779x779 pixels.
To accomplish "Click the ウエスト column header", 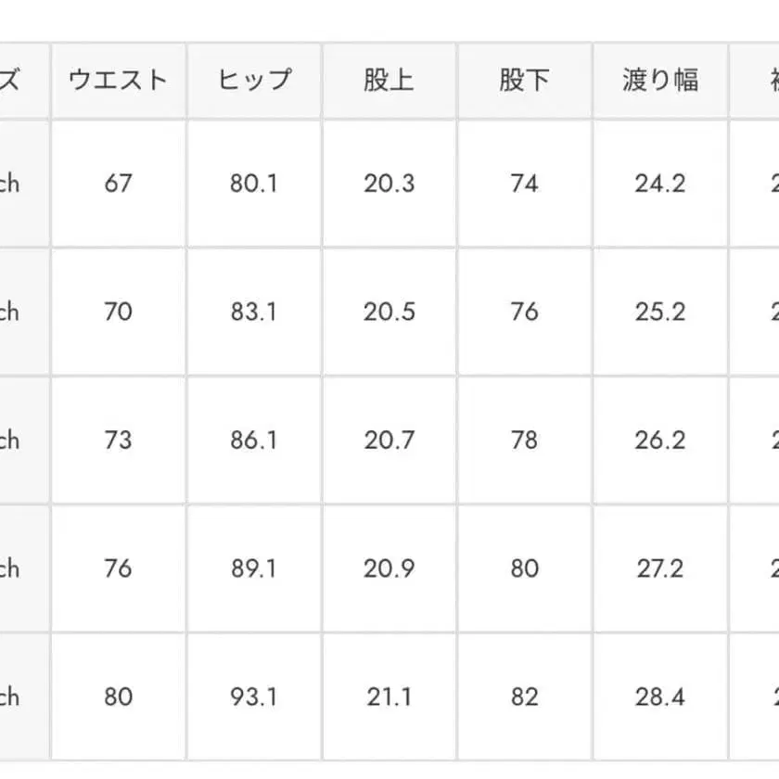I will click(118, 80).
